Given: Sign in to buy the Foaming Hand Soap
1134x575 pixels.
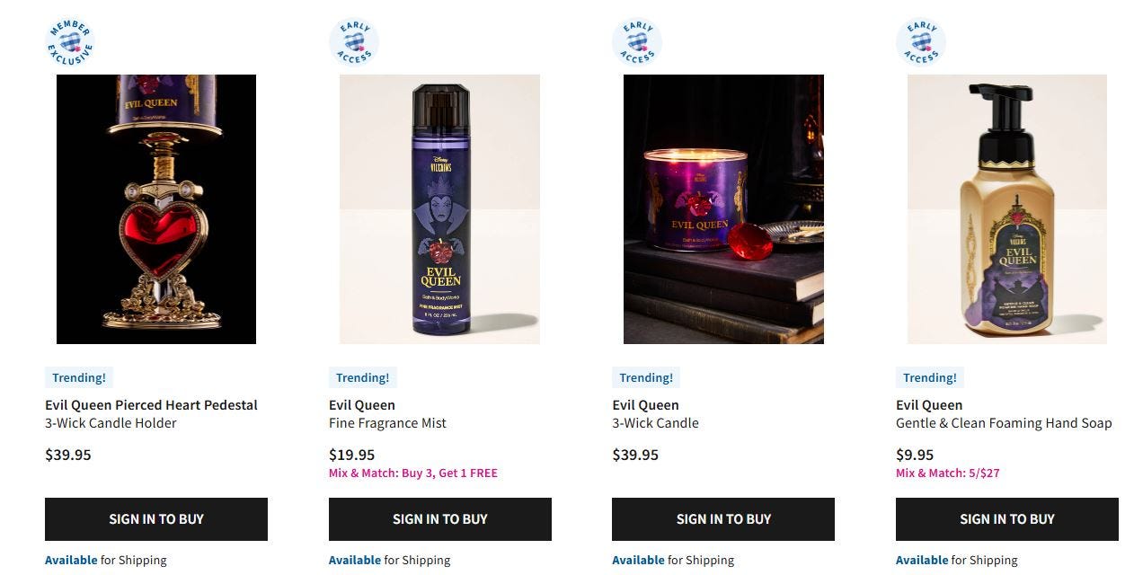Looking at the screenshot, I should pyautogui.click(x=1007, y=519).
